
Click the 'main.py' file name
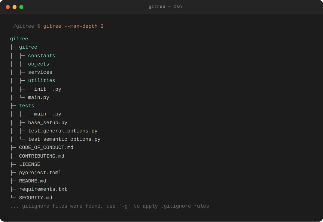[x=39, y=97]
